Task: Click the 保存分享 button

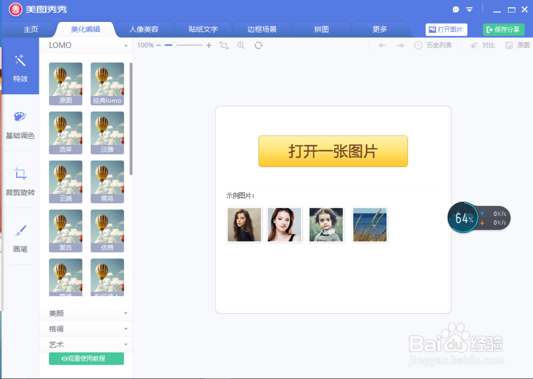Action: [504, 29]
